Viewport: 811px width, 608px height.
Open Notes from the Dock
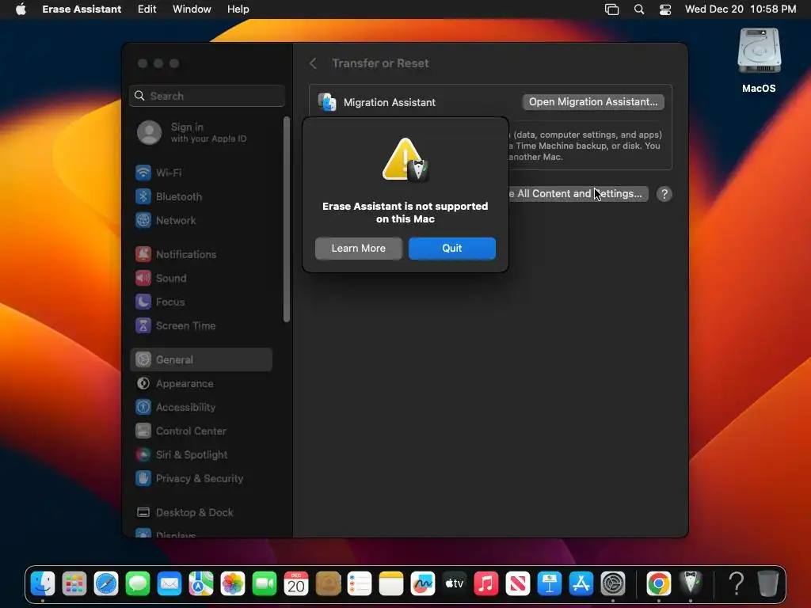click(391, 584)
